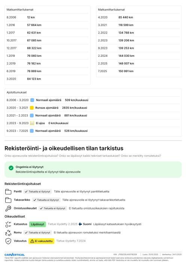Click Romu 'Tietueita ei löytynyt' badge
The height and width of the screenshot is (265, 187).
[37, 233]
